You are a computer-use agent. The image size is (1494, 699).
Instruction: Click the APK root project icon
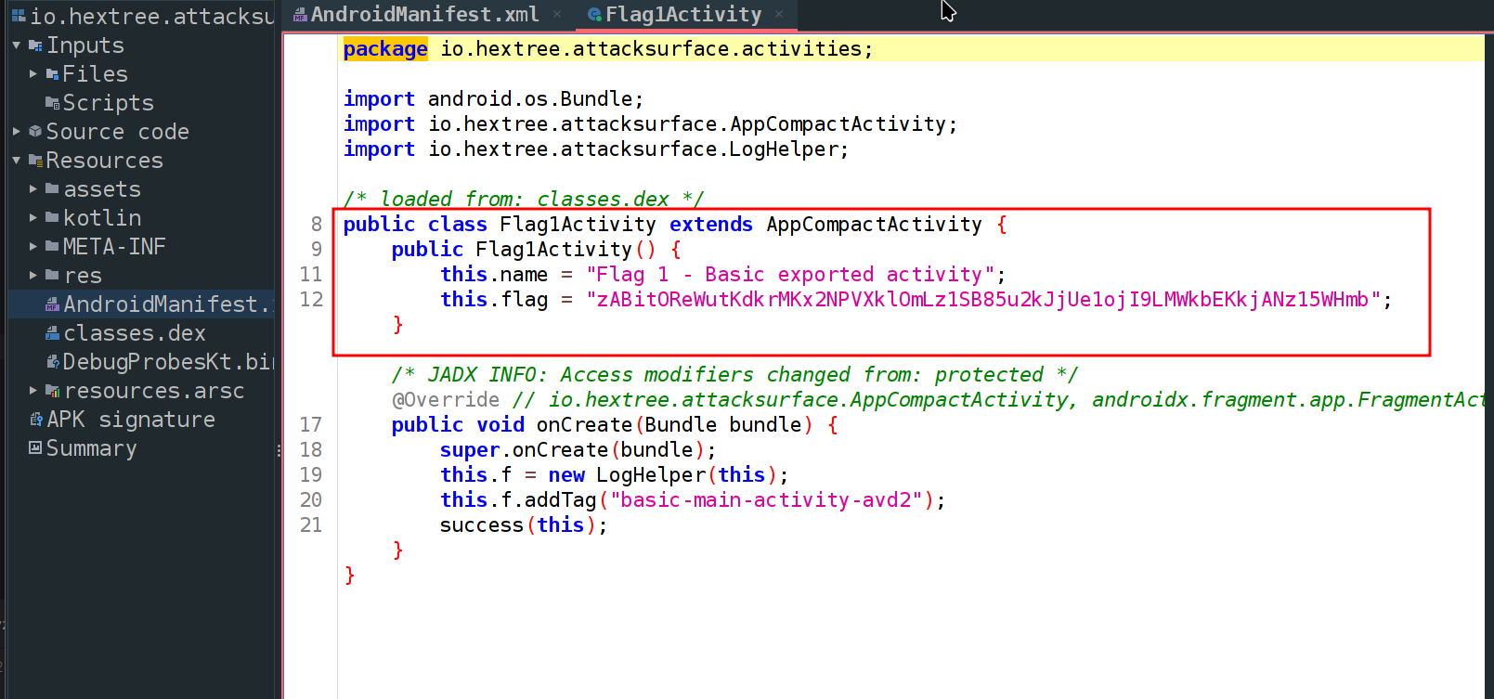point(18,16)
